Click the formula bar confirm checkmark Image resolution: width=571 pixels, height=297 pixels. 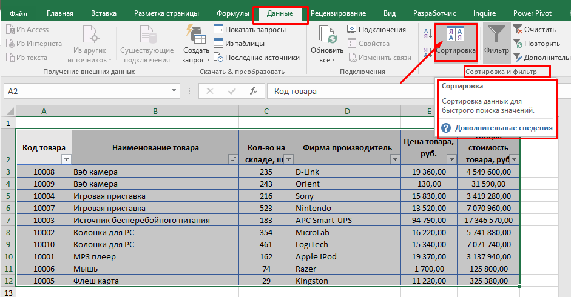coord(232,91)
